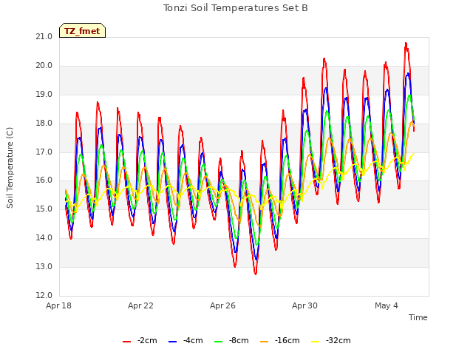The height and width of the screenshot is (355, 473).
Task: Click the Apr 22 x-axis tick label
Action: tap(140, 305)
